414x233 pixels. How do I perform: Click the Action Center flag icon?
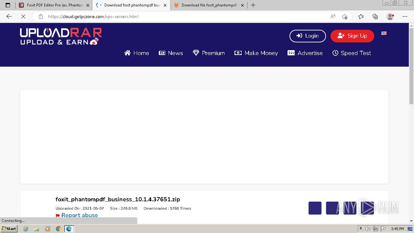383,229
